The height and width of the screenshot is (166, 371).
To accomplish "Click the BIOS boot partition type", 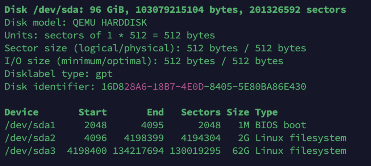I will [x=280, y=125].
